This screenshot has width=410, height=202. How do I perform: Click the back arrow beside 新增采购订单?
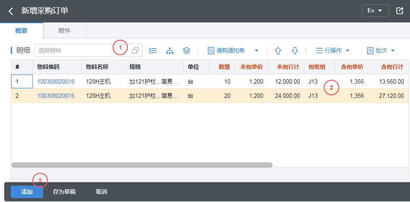coord(11,11)
